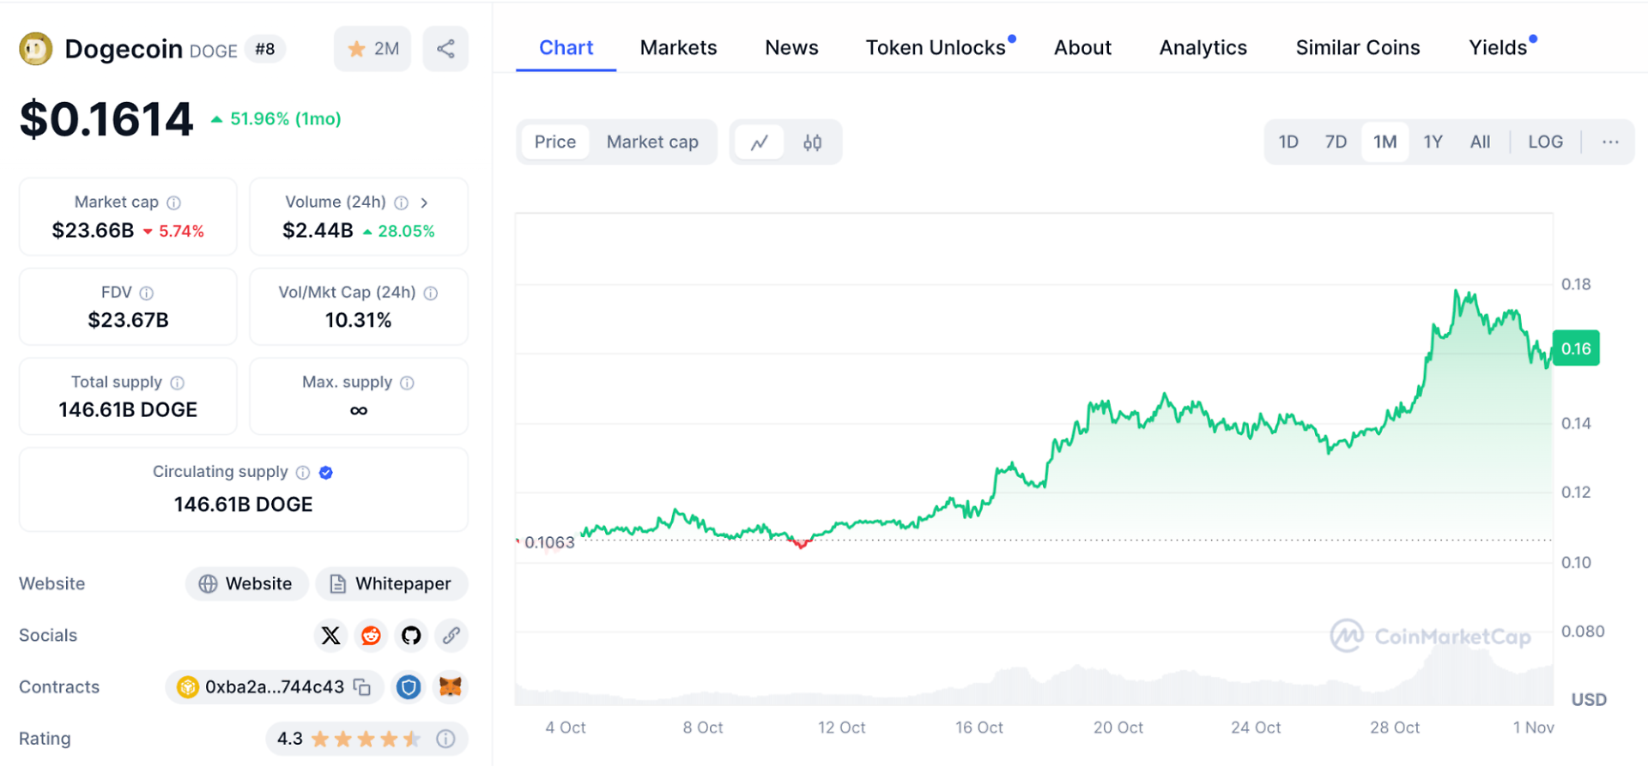
Task: Open Dogecoin's X (Twitter) social link
Action: point(330,636)
